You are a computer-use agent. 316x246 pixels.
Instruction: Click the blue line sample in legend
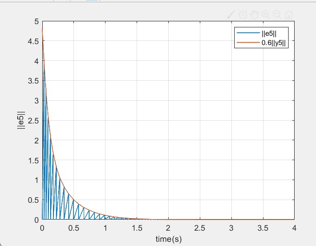click(248, 33)
